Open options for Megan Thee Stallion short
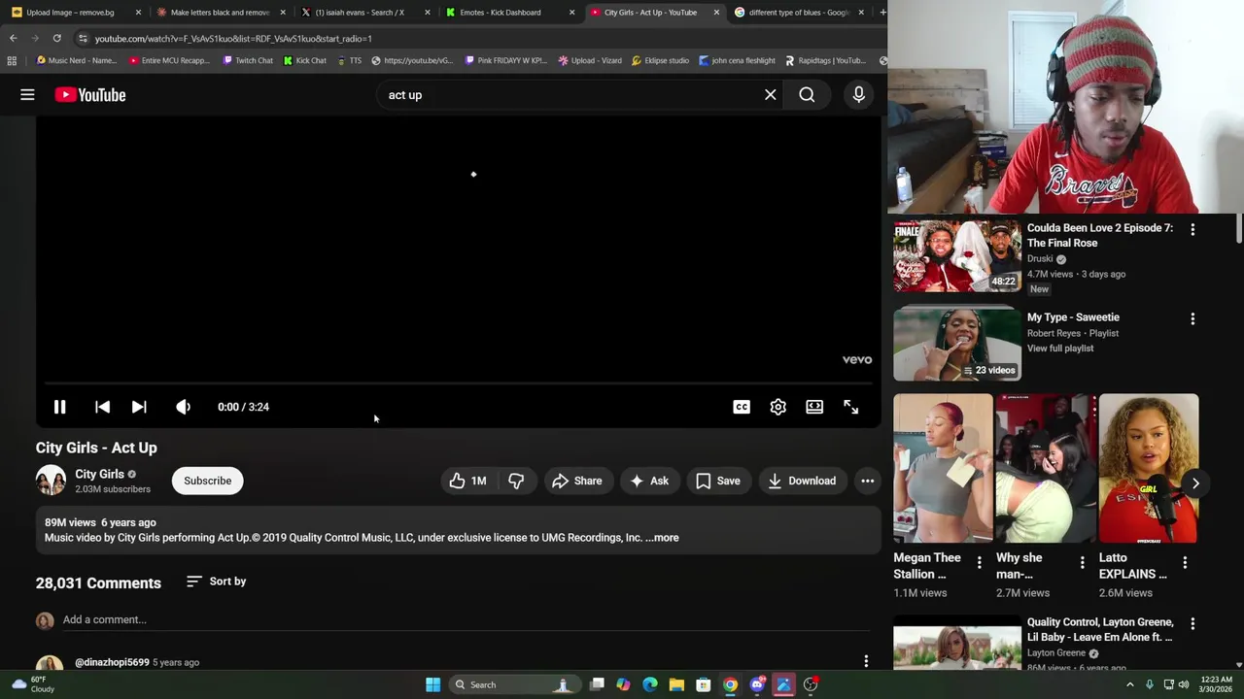 979,562
